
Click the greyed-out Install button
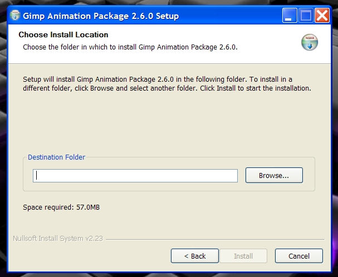[243, 256]
